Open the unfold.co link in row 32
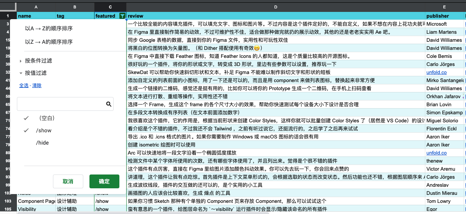 coord(436,72)
